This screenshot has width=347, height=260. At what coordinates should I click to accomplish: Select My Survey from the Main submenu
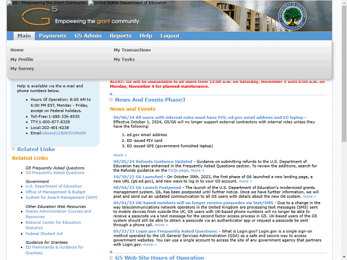(22, 69)
